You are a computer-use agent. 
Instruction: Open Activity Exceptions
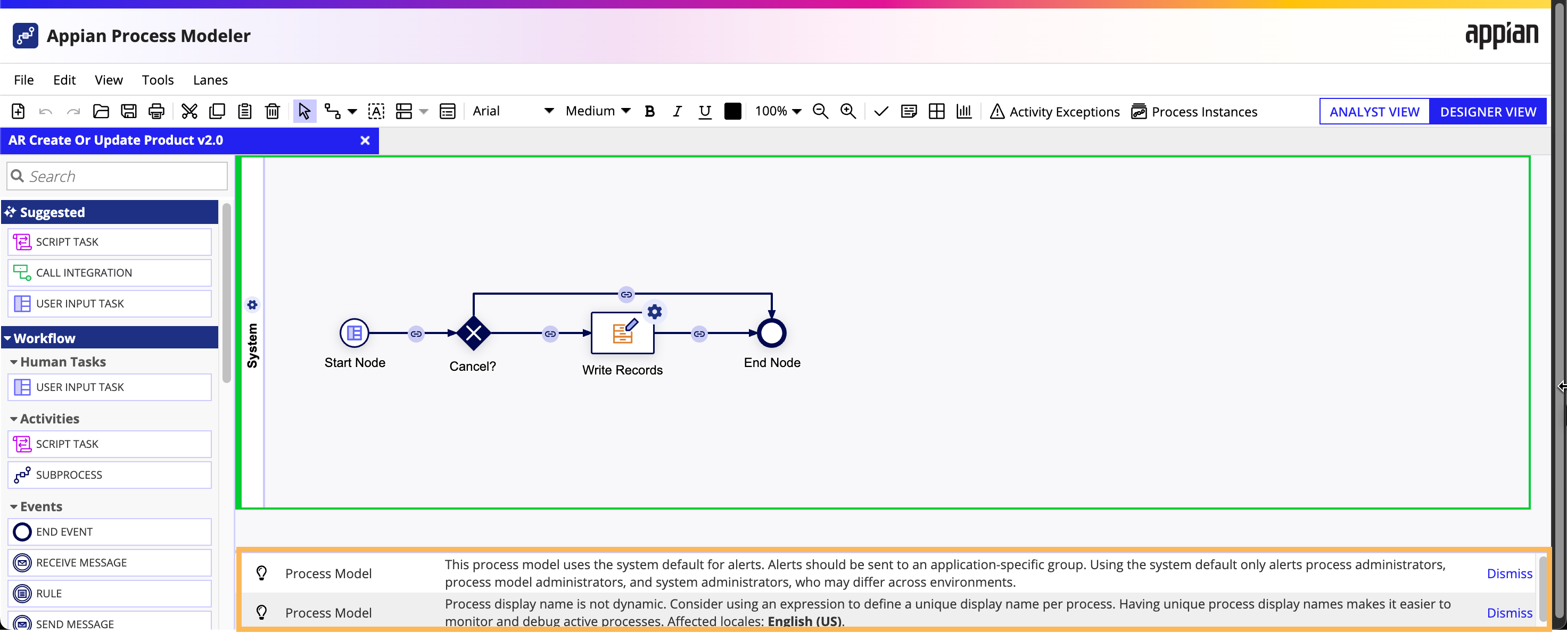point(1054,112)
